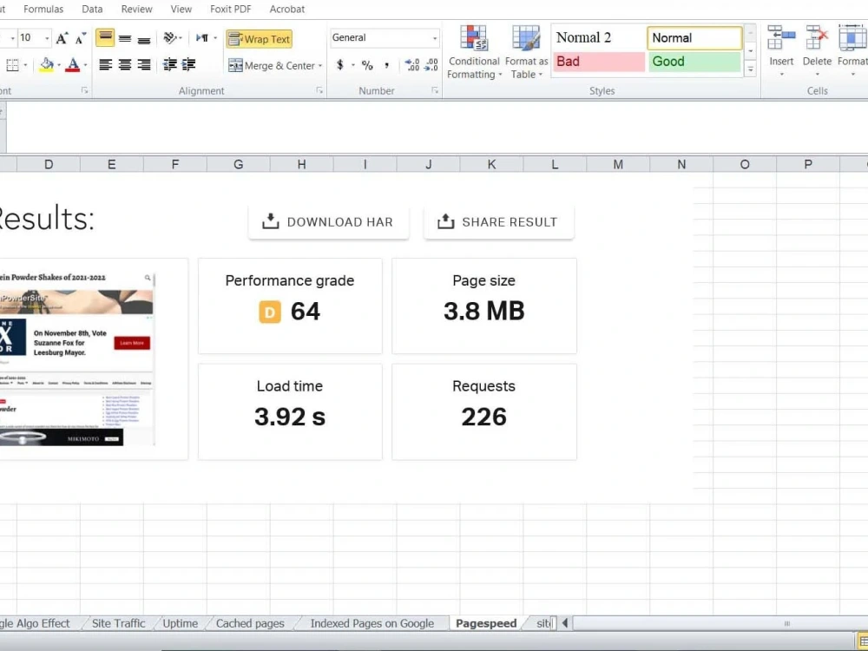Apply yellow Fill Color bucket
The width and height of the screenshot is (868, 651).
[x=47, y=65]
